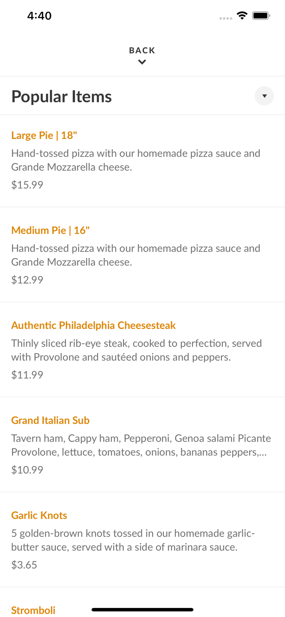Tap the clock showing 4:40
The width and height of the screenshot is (285, 617).
39,16
